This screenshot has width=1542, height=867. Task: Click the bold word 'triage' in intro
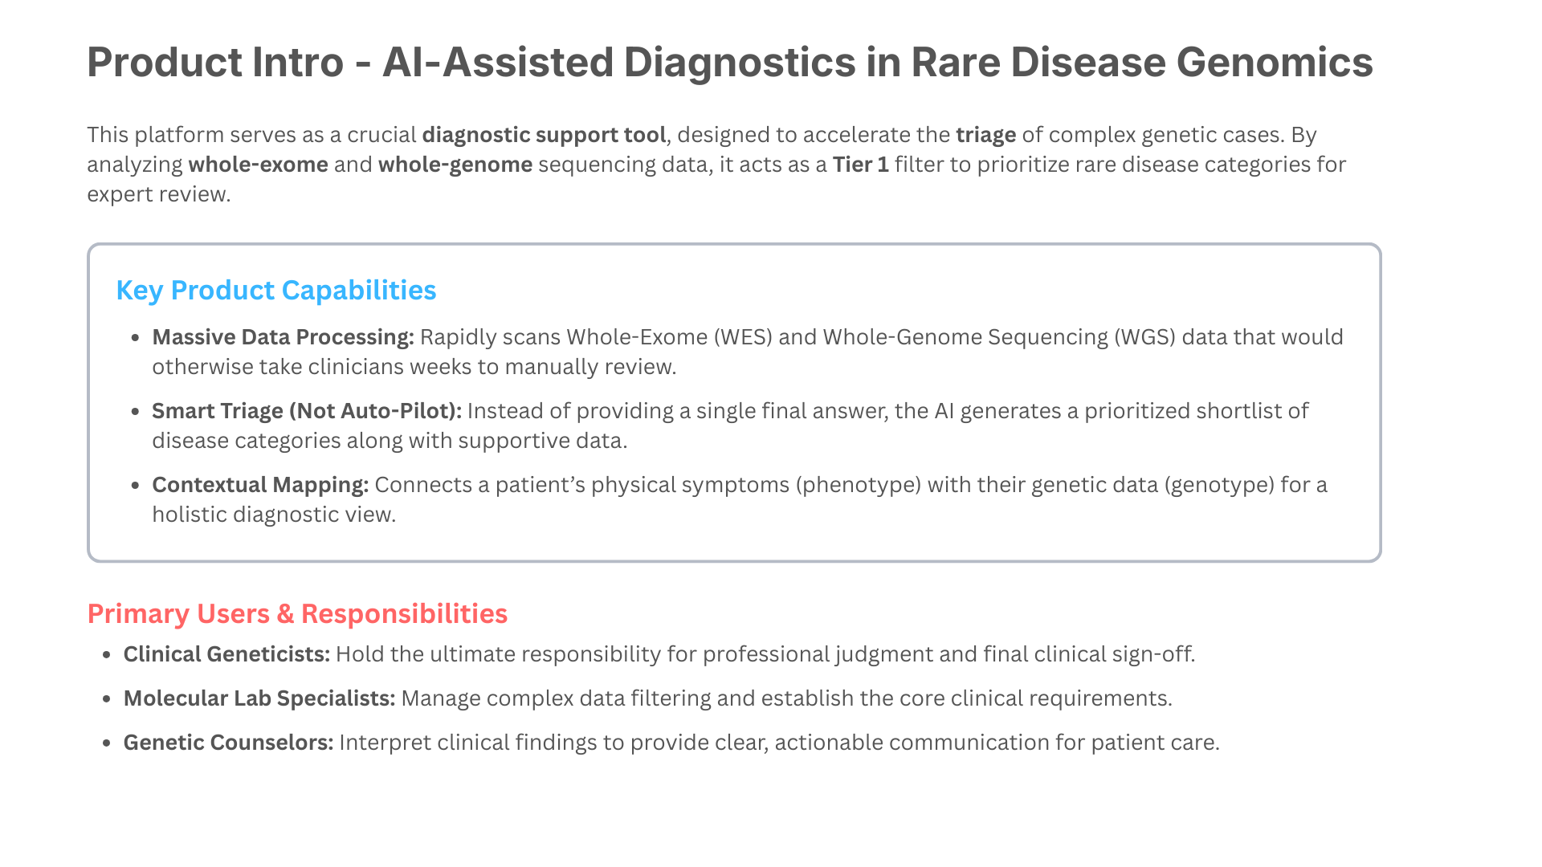(985, 135)
